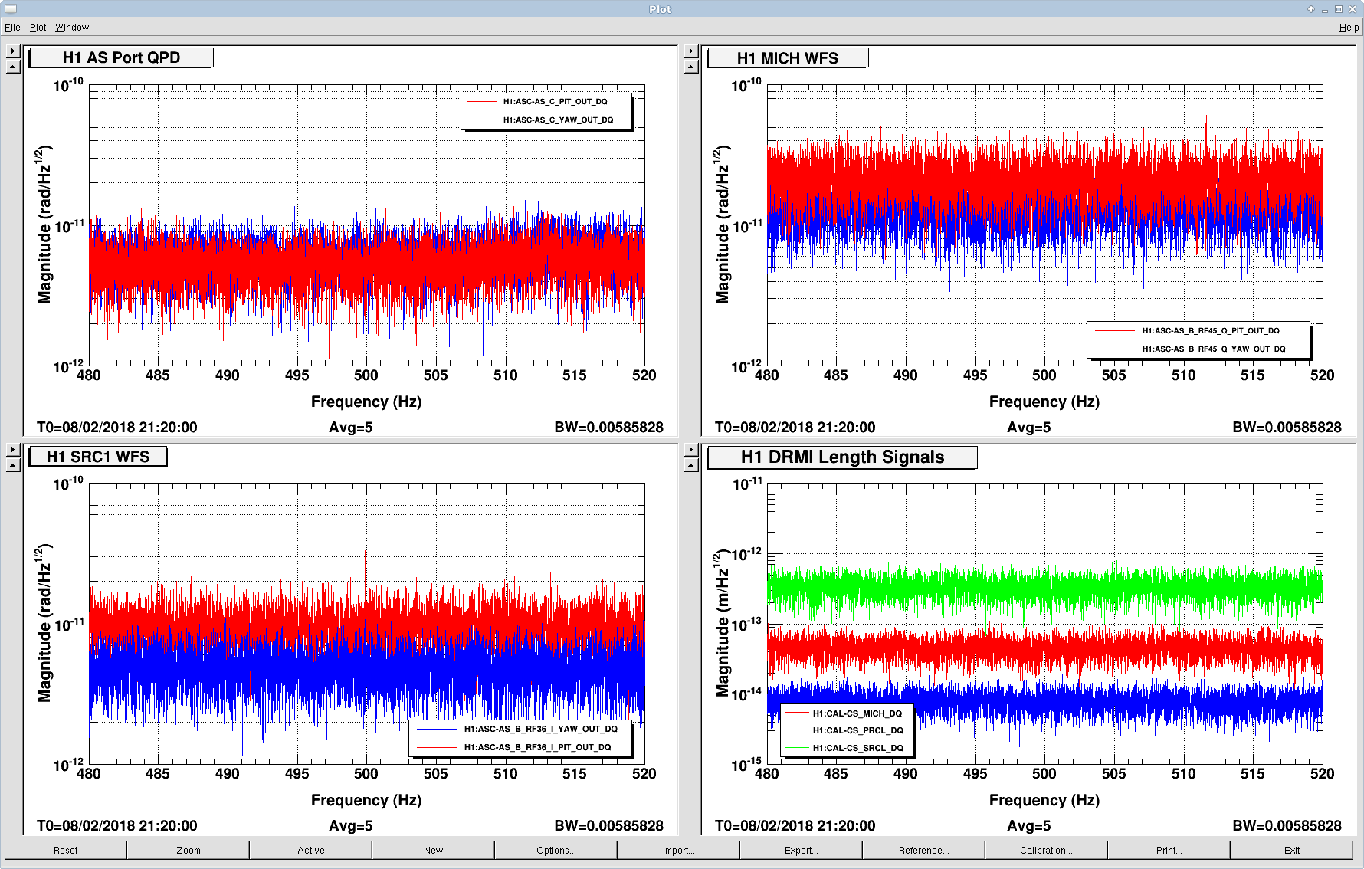Toggle the Active button

tap(310, 850)
